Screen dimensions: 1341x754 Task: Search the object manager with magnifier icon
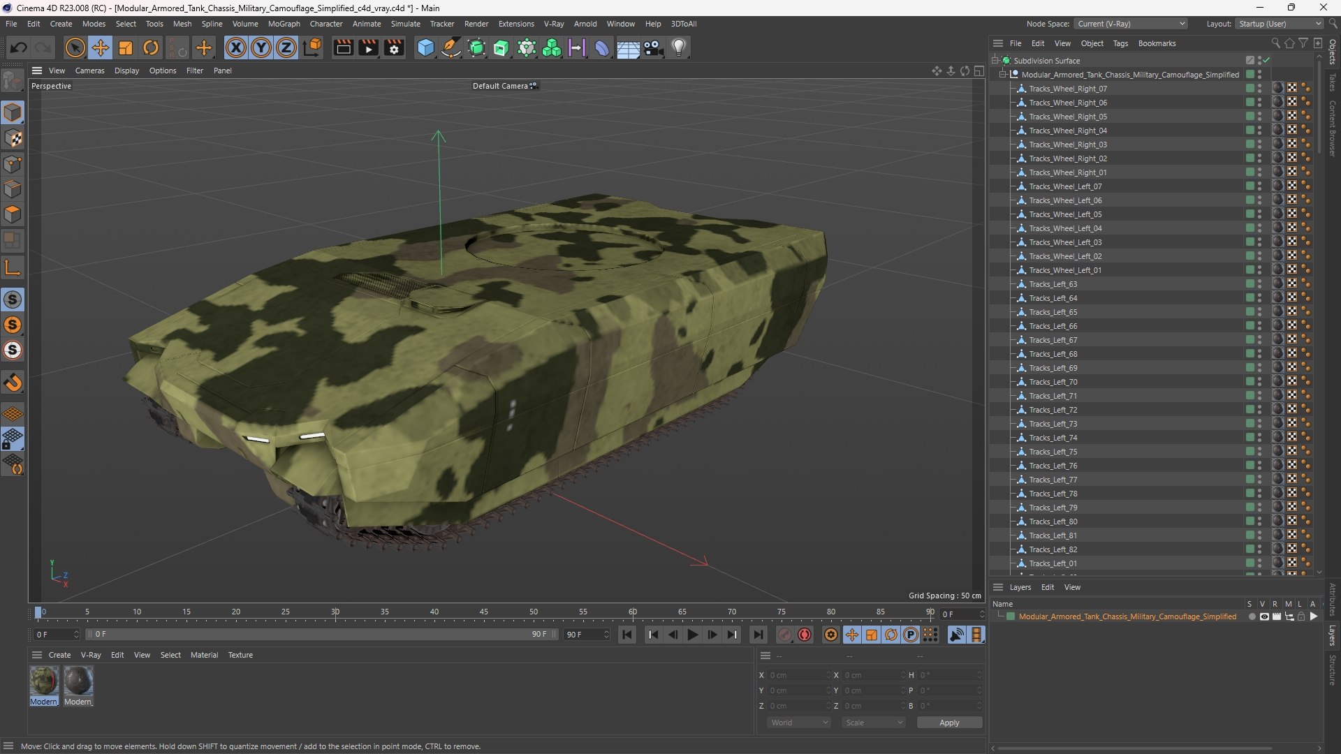pyautogui.click(x=1276, y=43)
